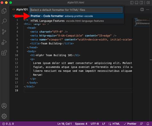Open the Accounts icon in activity bar
152x126 pixels.
point(4,106)
